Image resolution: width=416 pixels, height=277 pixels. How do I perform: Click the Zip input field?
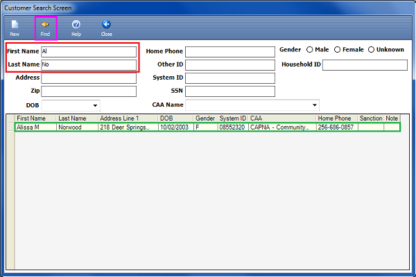tap(88, 91)
